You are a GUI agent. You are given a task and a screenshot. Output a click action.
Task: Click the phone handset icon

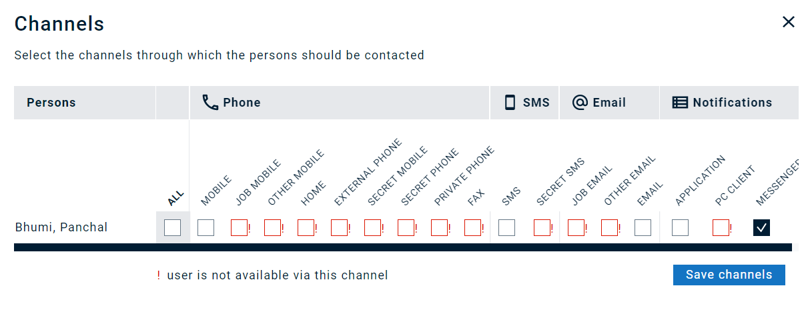point(210,103)
